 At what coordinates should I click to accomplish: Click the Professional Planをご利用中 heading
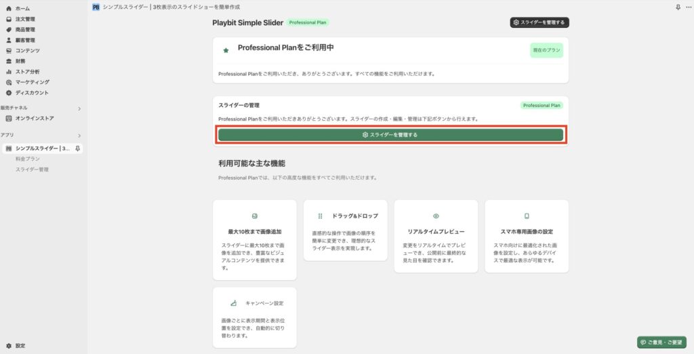click(285, 47)
